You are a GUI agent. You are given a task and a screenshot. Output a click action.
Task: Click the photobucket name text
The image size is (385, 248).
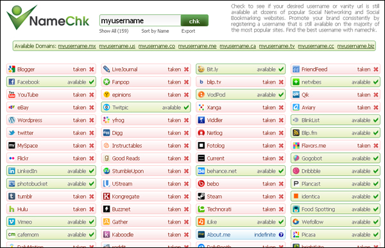pos(33,184)
